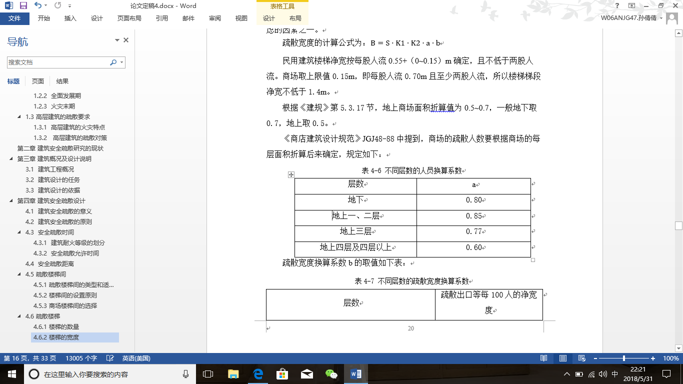Image resolution: width=683 pixels, height=384 pixels.
Task: Open the 页面布局 ribbon tab
Action: pos(129,18)
